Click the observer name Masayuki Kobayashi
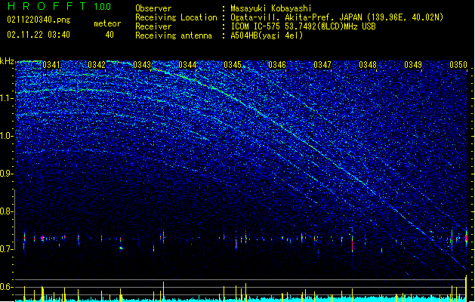The height and width of the screenshot is (302, 475). tap(271, 8)
